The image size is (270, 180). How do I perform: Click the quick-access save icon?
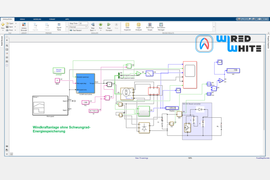pyautogui.click(x=239, y=19)
